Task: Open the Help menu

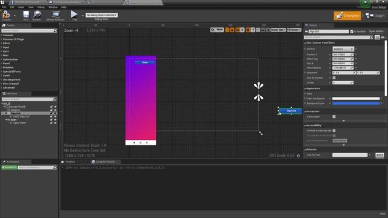Action: 64,7
